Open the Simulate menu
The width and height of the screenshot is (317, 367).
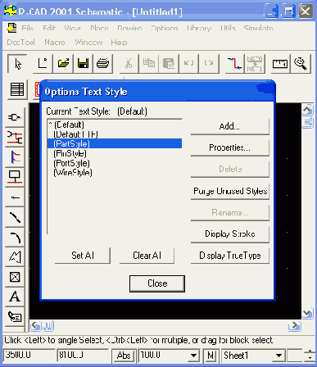pos(258,28)
